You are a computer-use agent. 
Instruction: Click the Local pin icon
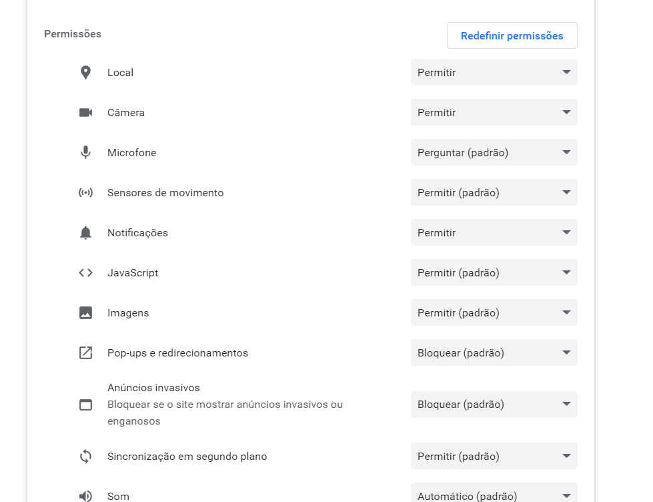pyautogui.click(x=85, y=72)
